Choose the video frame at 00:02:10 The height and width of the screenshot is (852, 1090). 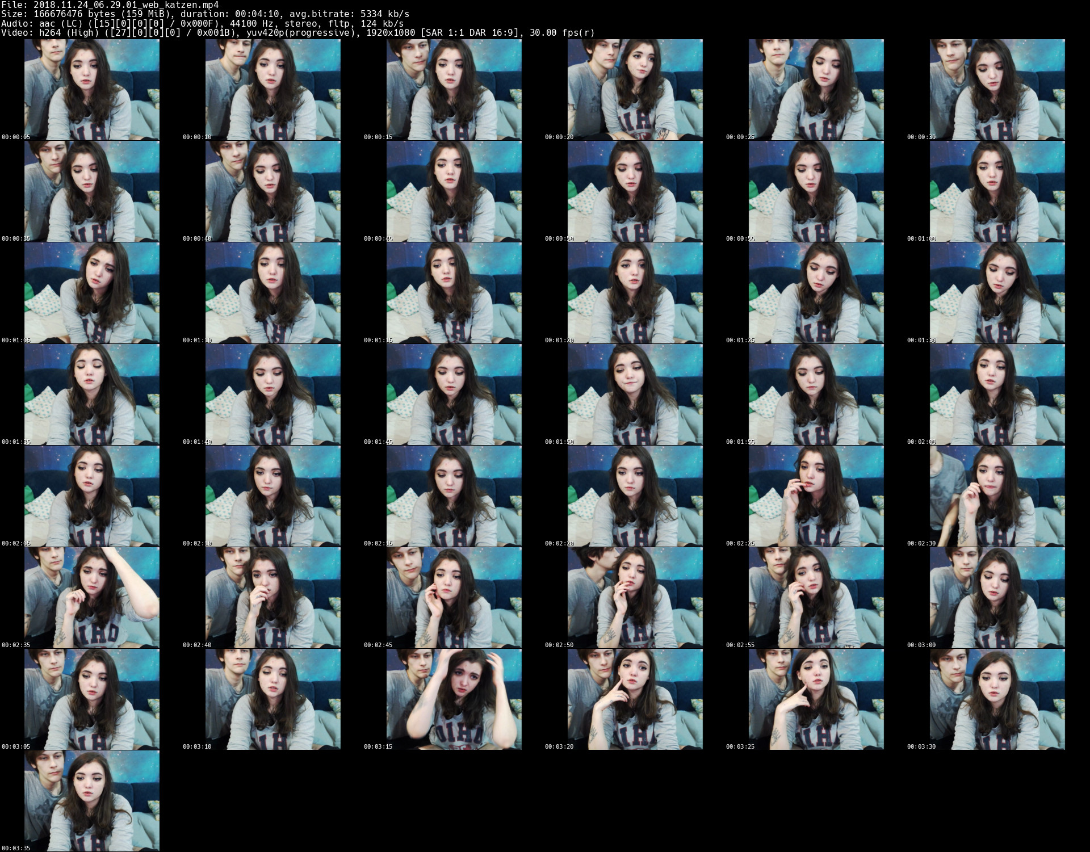pos(273,496)
